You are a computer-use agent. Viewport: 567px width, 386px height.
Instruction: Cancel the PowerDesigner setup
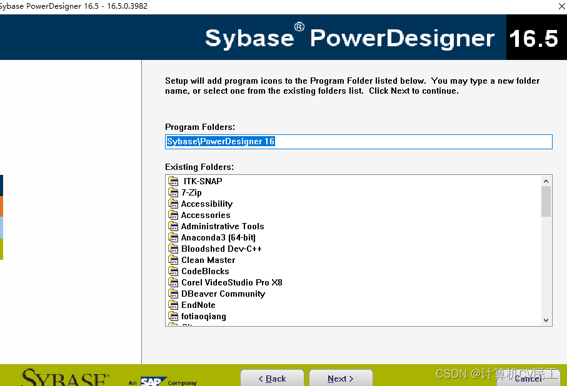(x=528, y=378)
